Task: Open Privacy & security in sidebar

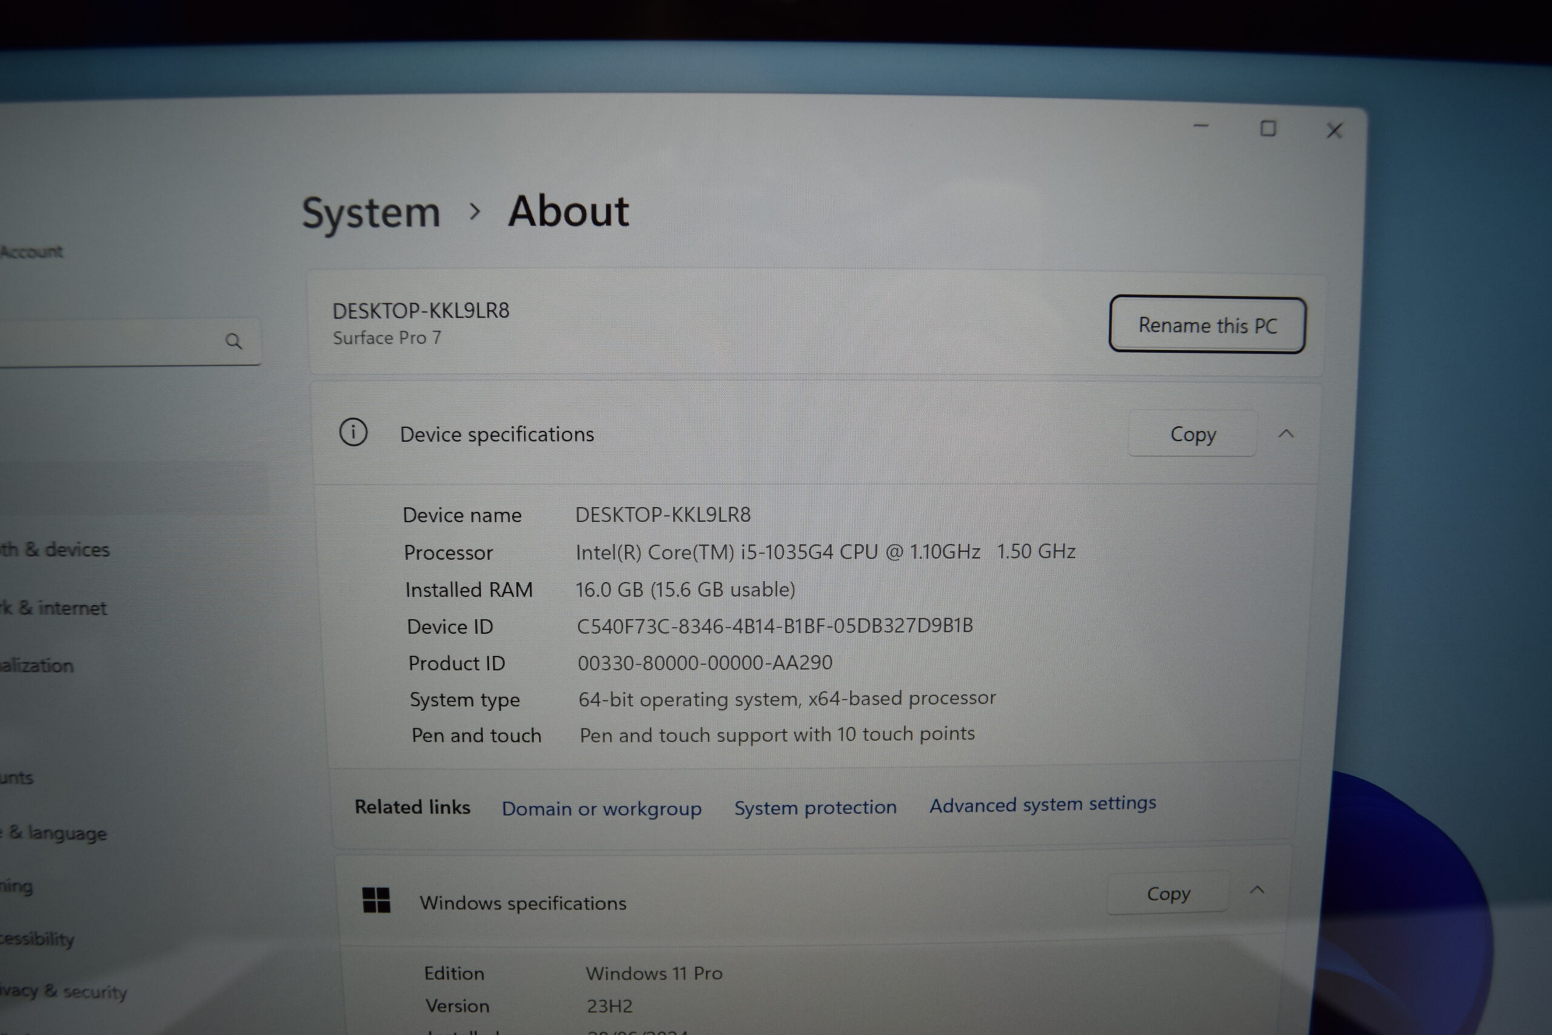Action: 63,991
